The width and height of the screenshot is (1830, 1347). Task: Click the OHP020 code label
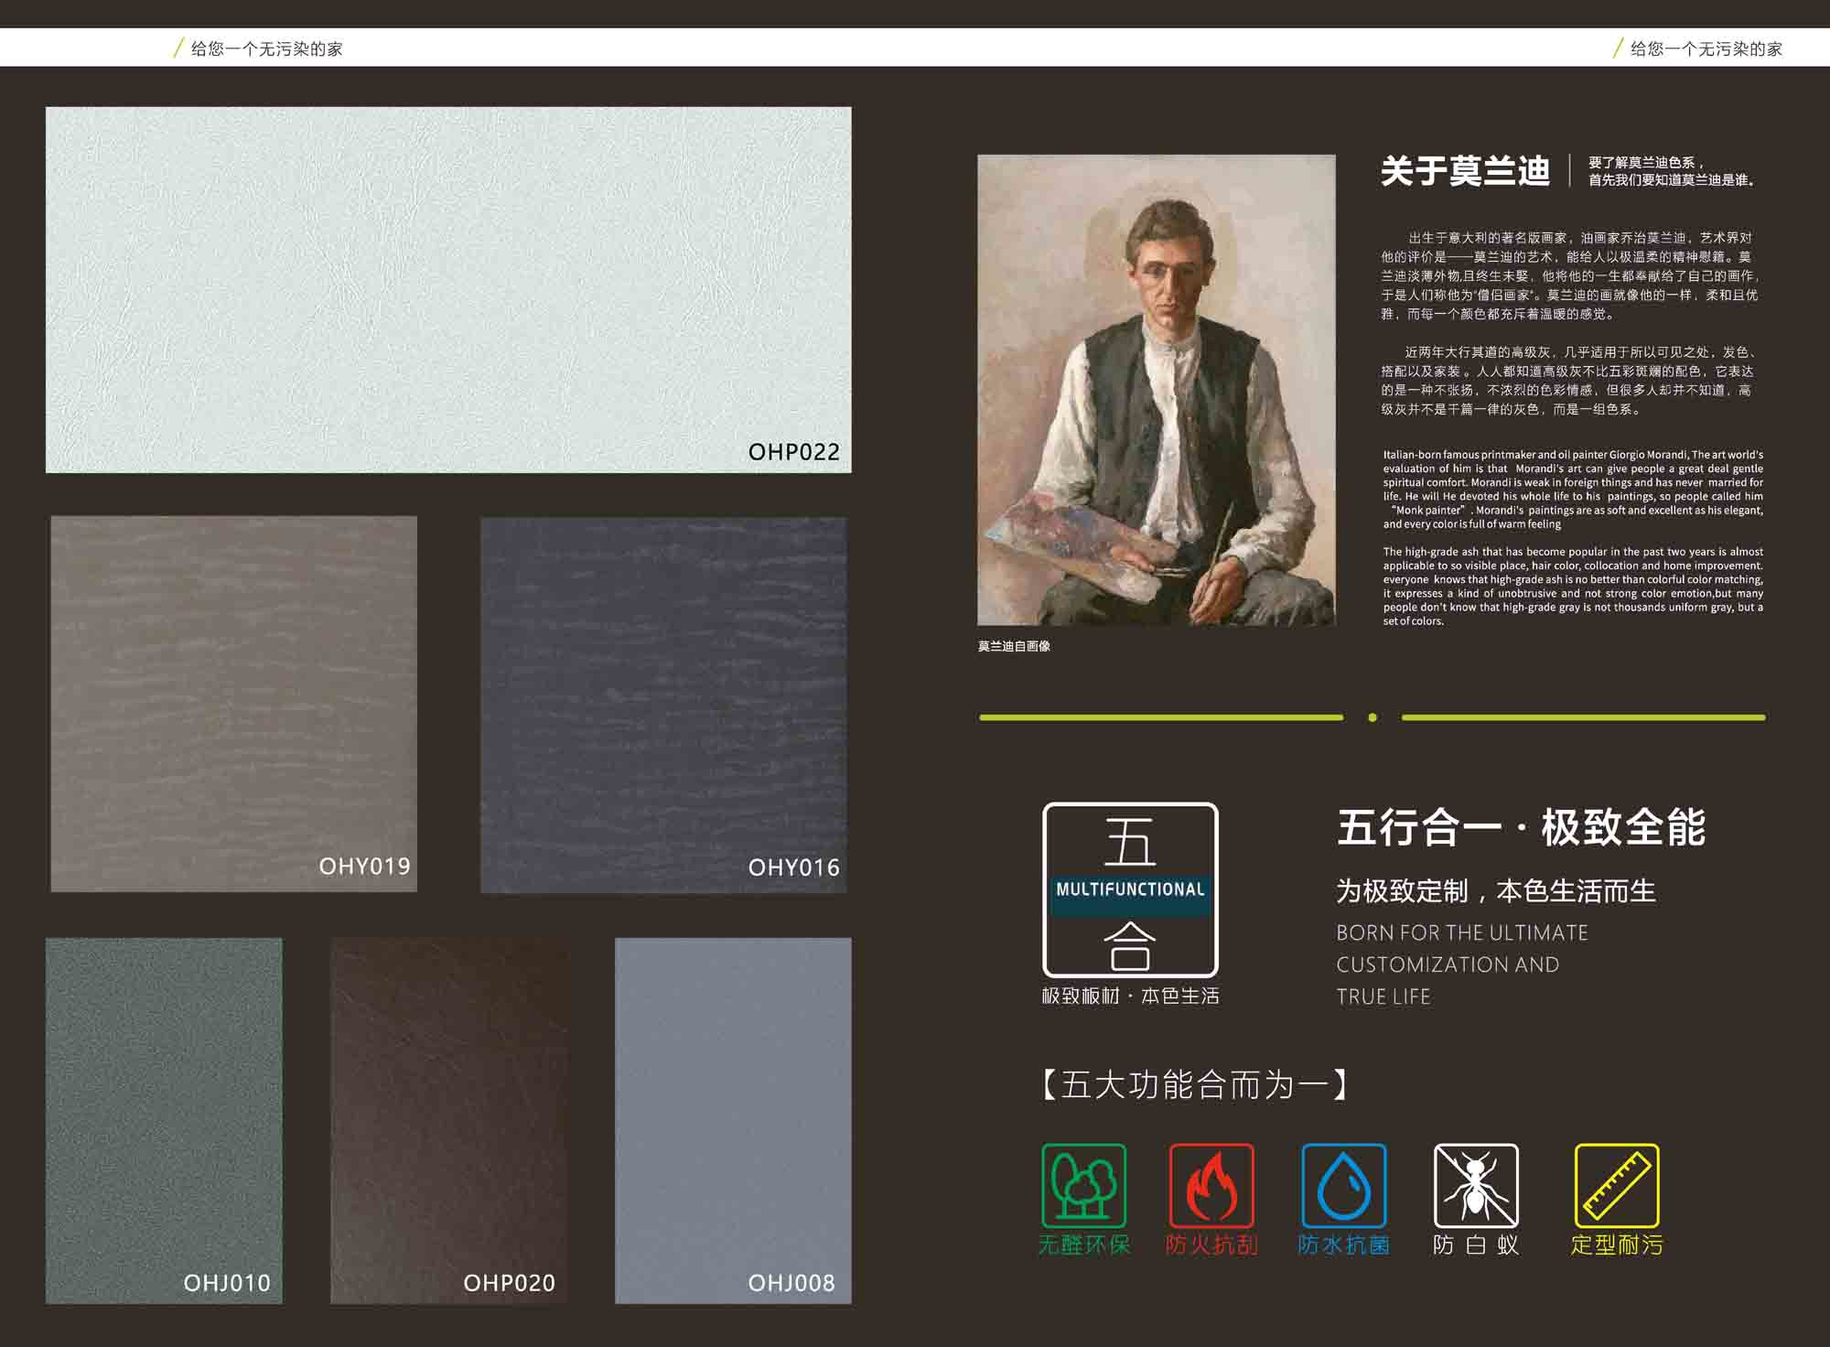509,1283
